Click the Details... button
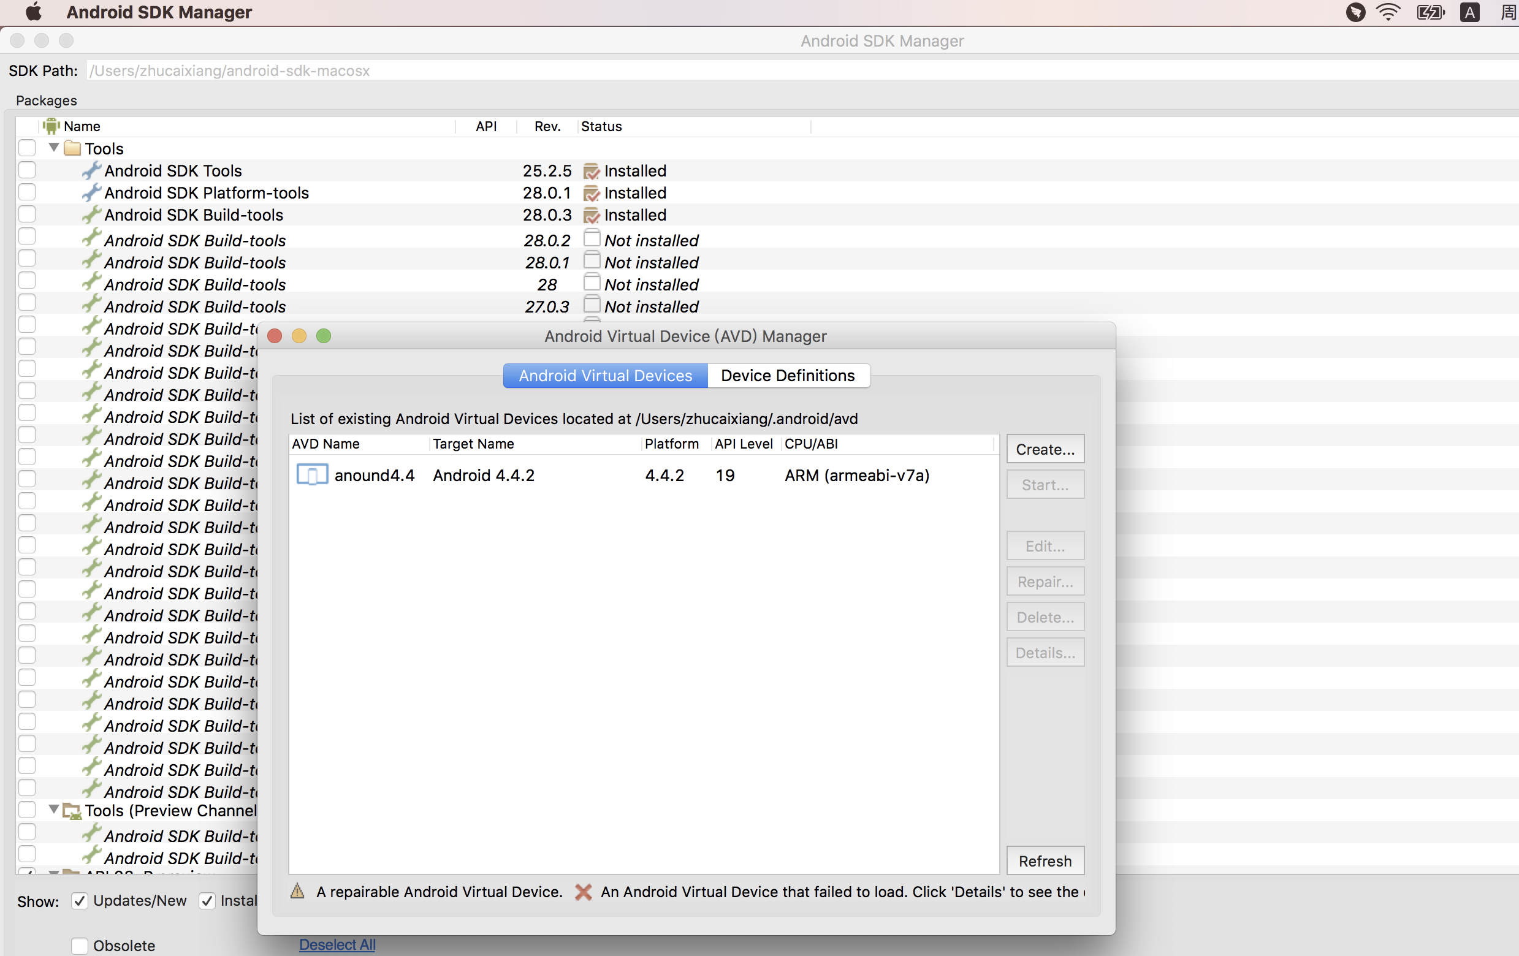The height and width of the screenshot is (956, 1519). 1045,653
